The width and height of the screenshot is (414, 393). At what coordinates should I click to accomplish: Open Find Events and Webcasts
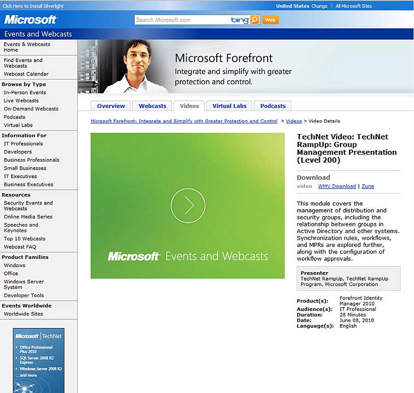(23, 63)
